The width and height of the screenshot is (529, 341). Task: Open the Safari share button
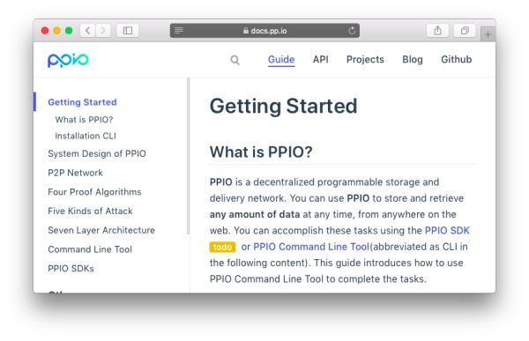click(x=437, y=31)
